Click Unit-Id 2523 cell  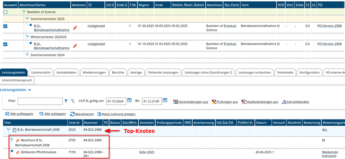point(72,130)
